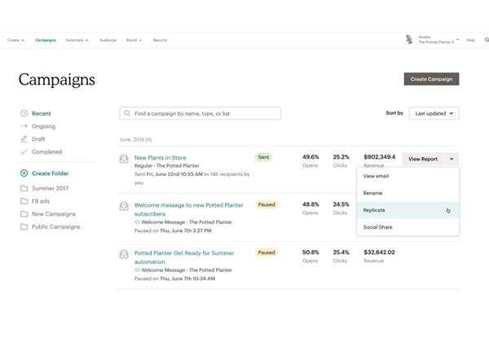Select the Draft filter
Viewport: 489px width, 342px height.
38,139
